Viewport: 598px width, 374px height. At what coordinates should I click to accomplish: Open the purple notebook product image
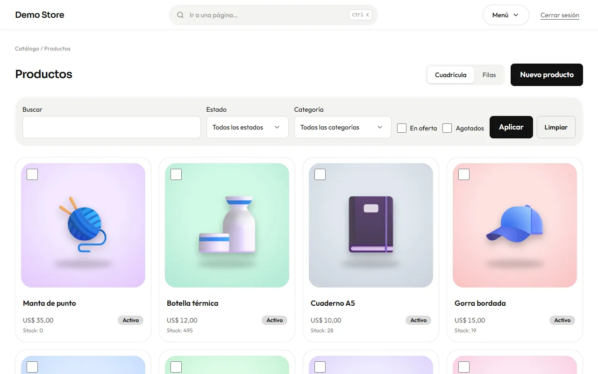coord(371,225)
